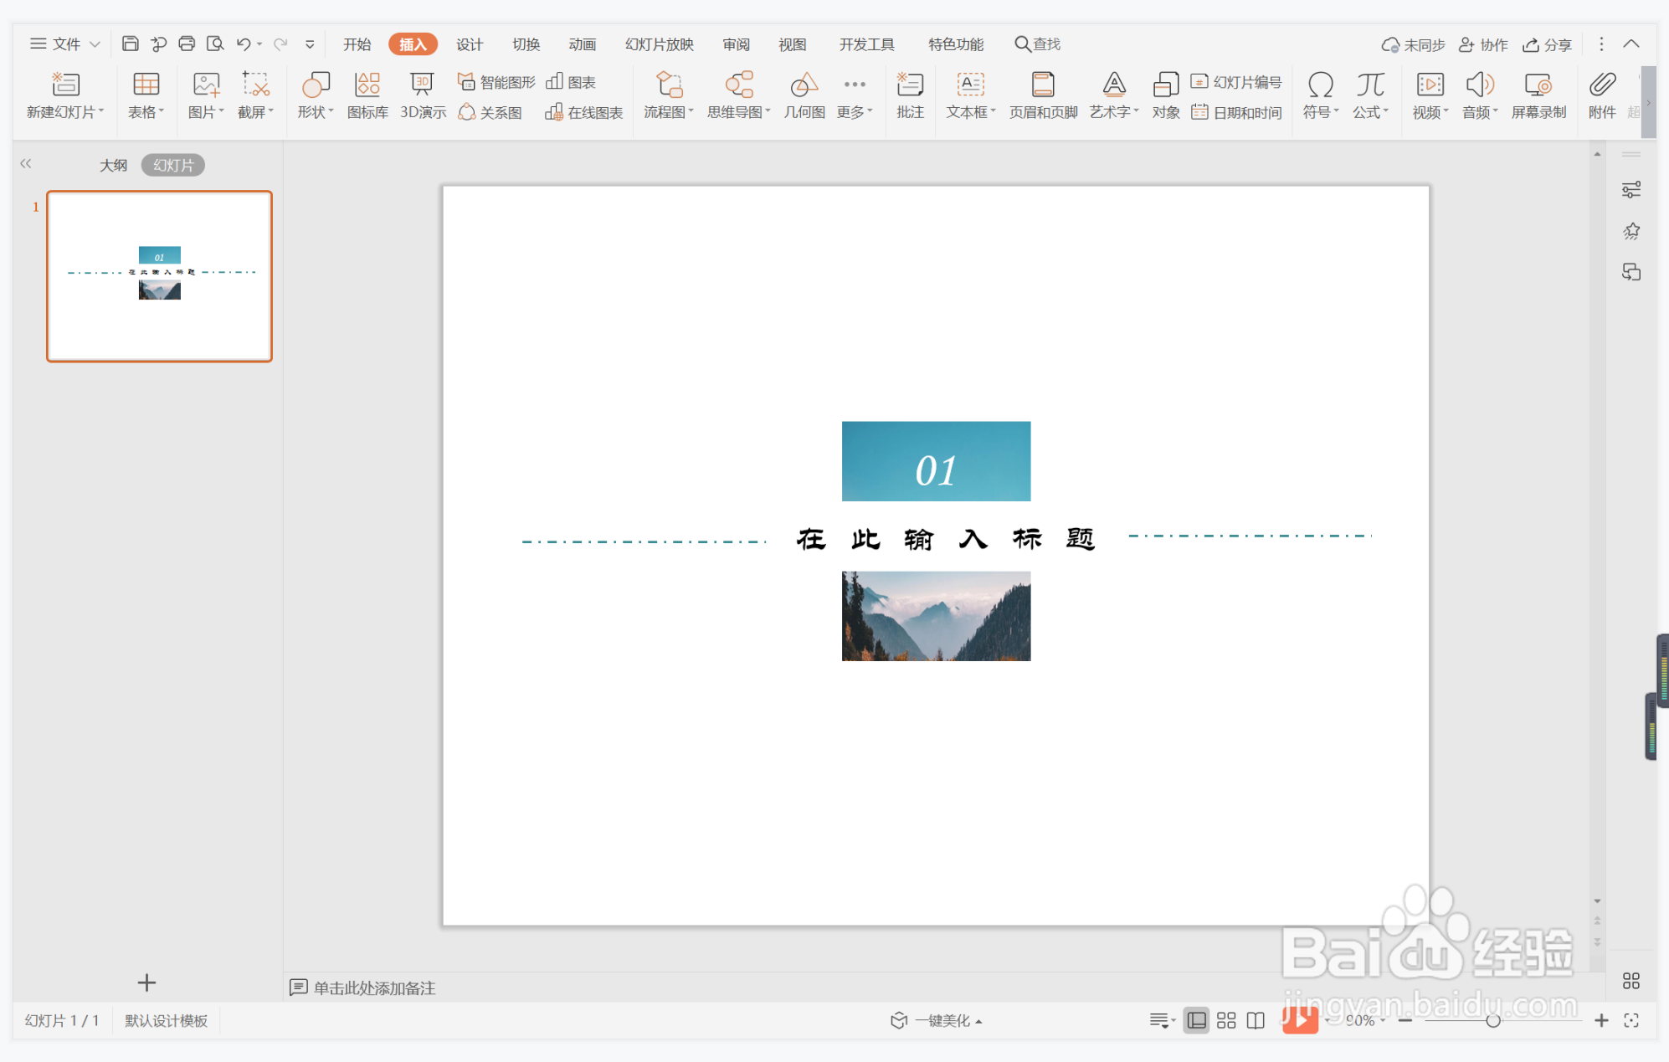Click the zoom out minus button
The width and height of the screenshot is (1669, 1062).
(x=1405, y=1020)
